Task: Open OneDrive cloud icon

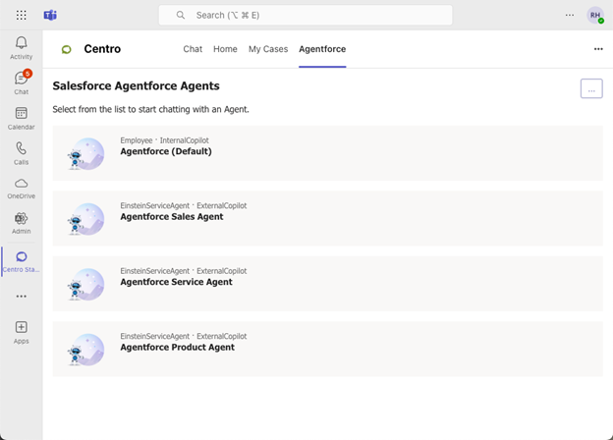Action: click(21, 189)
